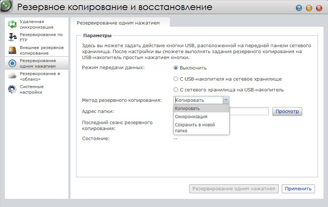Switch to Резервирование одним нажатием tab
Viewport: 328px width, 207px height.
coord(118,23)
